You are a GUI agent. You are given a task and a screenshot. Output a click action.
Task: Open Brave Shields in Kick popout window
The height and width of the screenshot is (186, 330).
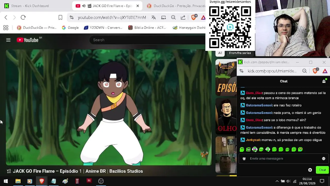point(315,71)
